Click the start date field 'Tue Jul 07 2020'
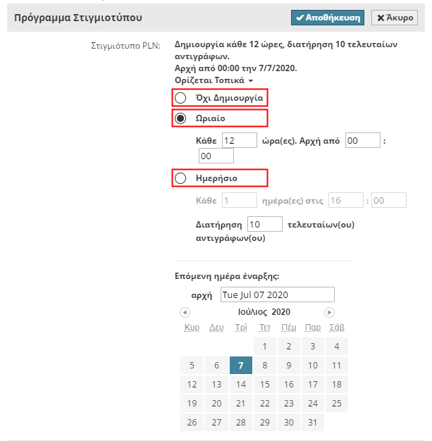The image size is (432, 441). coord(277,294)
